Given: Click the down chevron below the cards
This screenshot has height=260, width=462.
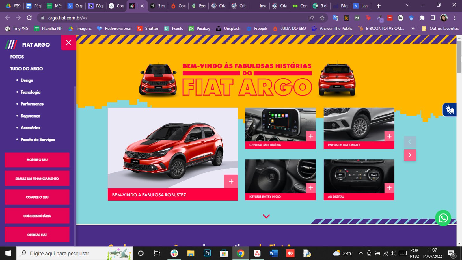Looking at the screenshot, I should (x=266, y=216).
